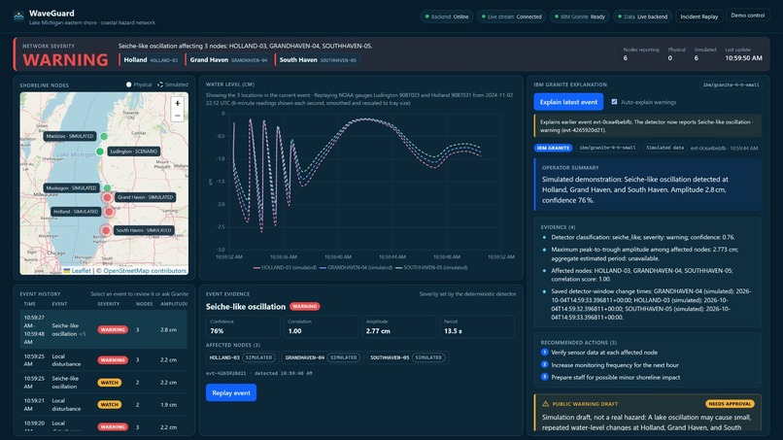Toggle the Auto-explain warnings checkbox

(614, 102)
